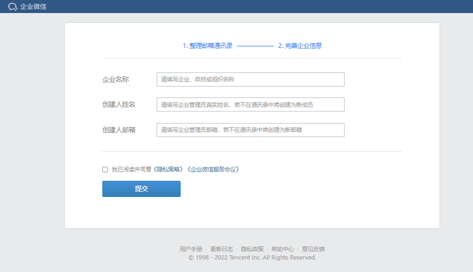473x272 pixels.
Task: Click the WeCom chat bubble logo icon
Action: coord(13,7)
